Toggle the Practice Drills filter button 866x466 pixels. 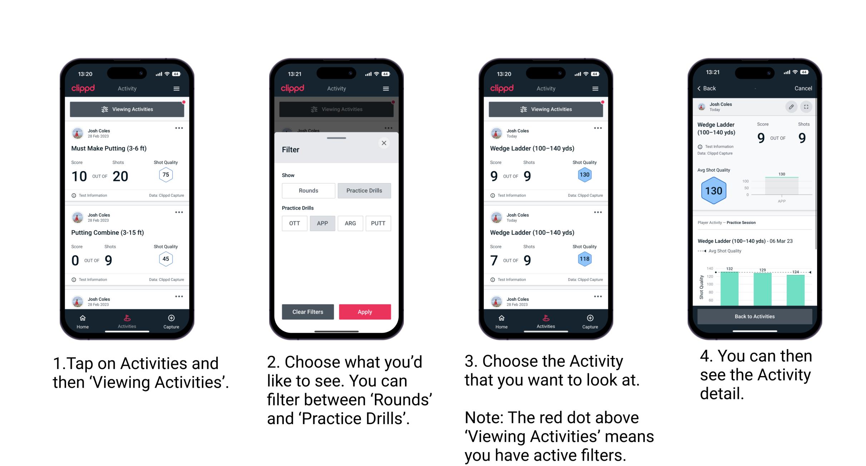(x=365, y=191)
